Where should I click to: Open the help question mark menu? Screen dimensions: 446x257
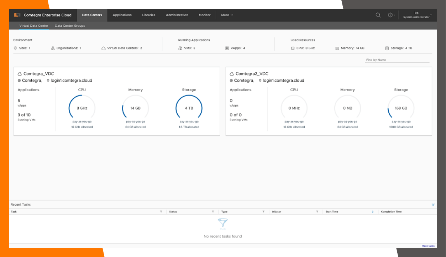390,15
